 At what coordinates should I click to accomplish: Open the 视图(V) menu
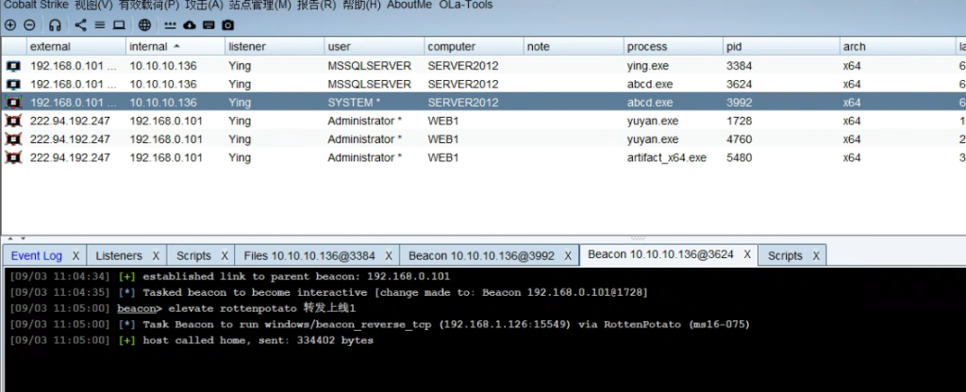(93, 5)
